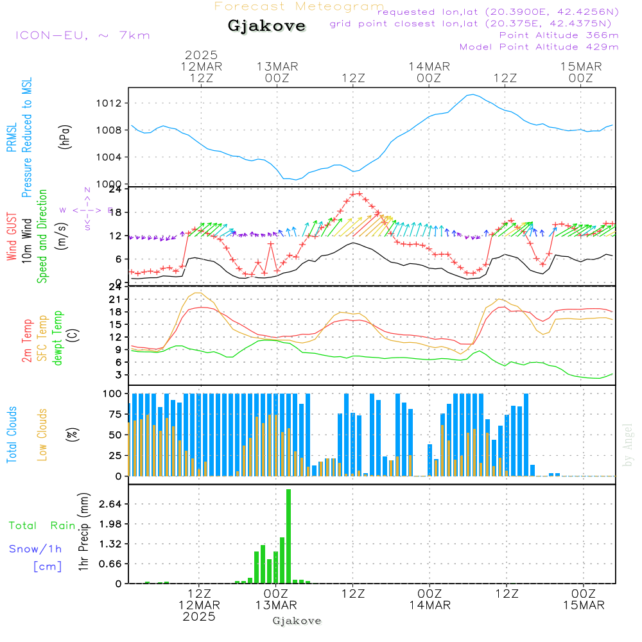Click the Wind GUST axis label
Screen dimensions: 642x642
12,238
